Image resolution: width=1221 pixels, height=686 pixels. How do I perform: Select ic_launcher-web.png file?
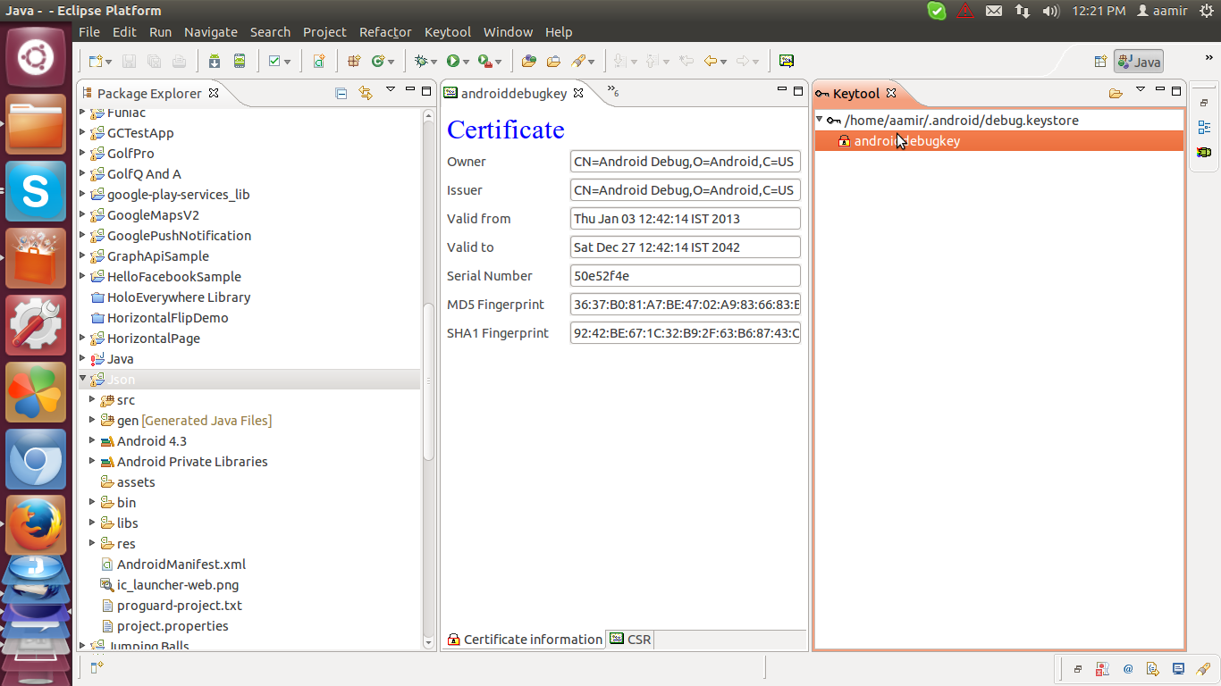(178, 584)
